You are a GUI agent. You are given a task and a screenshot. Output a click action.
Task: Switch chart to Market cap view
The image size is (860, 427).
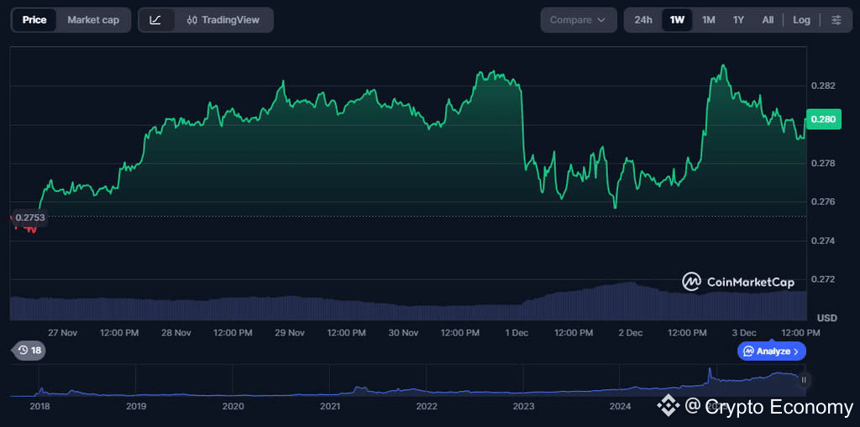pos(93,20)
